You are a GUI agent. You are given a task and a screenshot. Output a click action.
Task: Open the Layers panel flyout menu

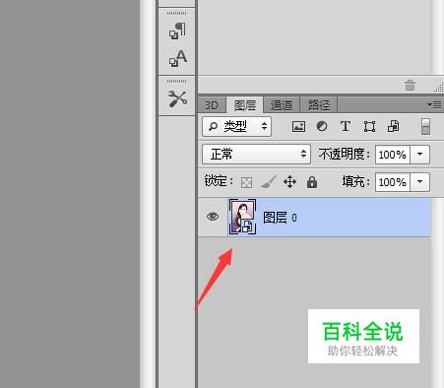[434, 105]
